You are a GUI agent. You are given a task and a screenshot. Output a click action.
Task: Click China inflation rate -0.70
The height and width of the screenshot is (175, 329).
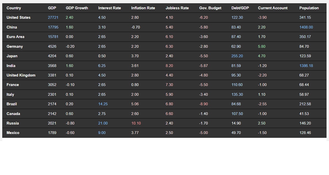(x=136, y=27)
